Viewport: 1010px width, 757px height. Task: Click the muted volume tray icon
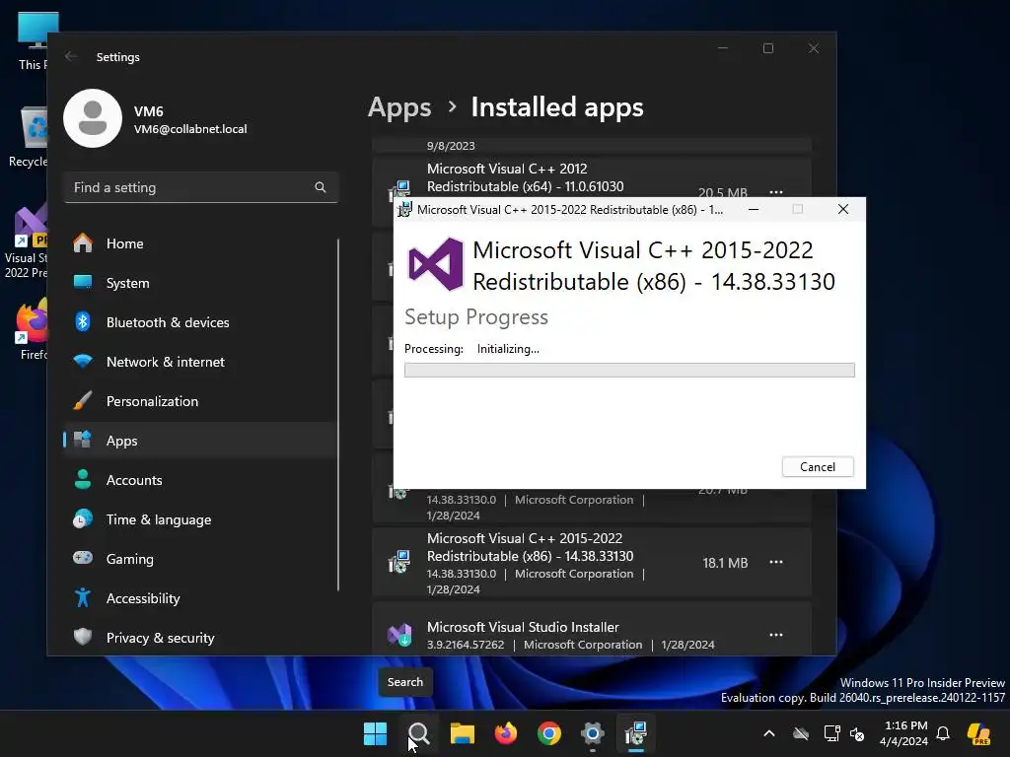[x=857, y=733]
